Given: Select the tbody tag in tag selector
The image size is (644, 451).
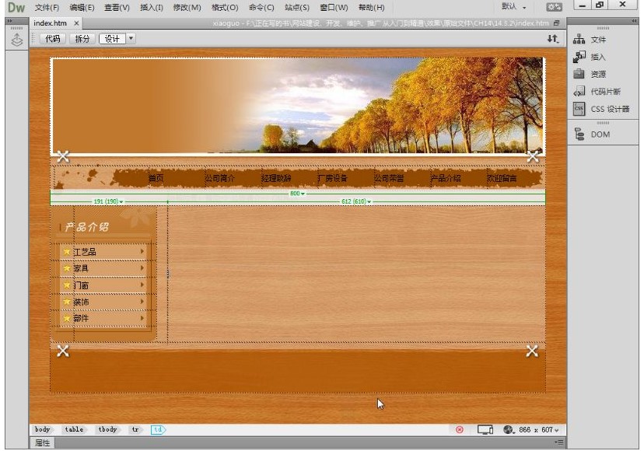Looking at the screenshot, I should point(107,429).
